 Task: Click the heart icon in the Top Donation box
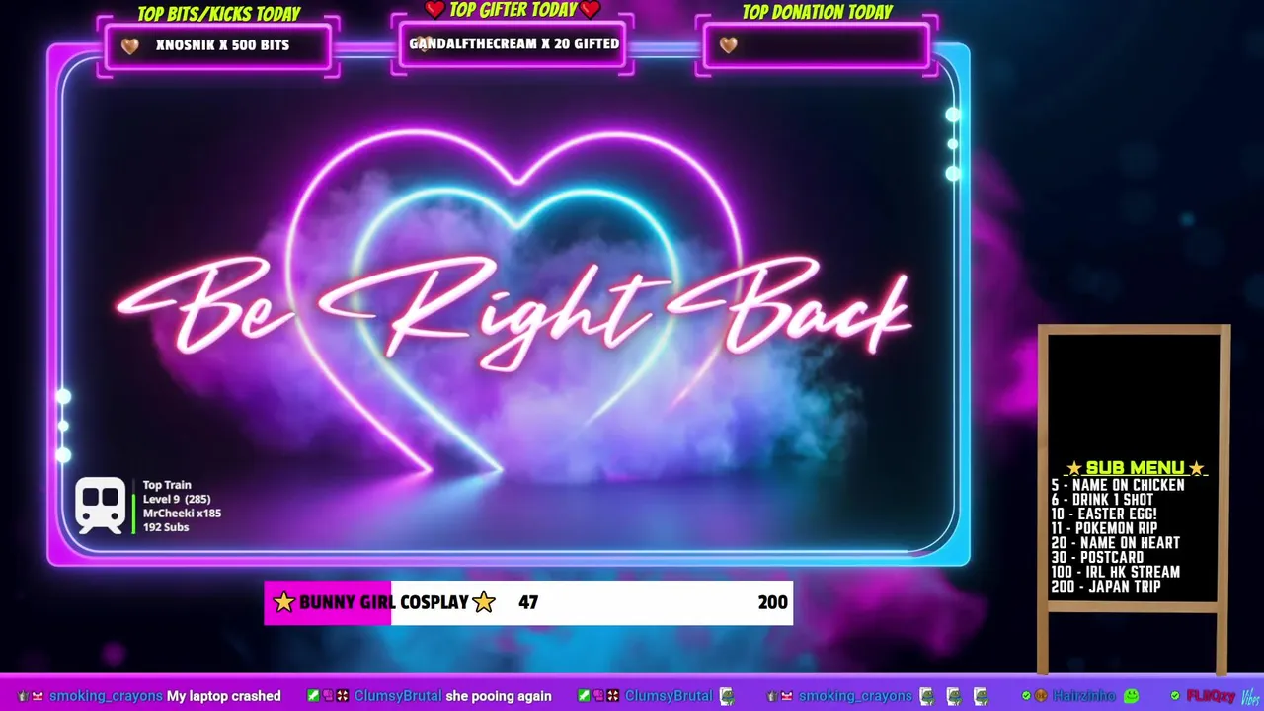click(728, 45)
